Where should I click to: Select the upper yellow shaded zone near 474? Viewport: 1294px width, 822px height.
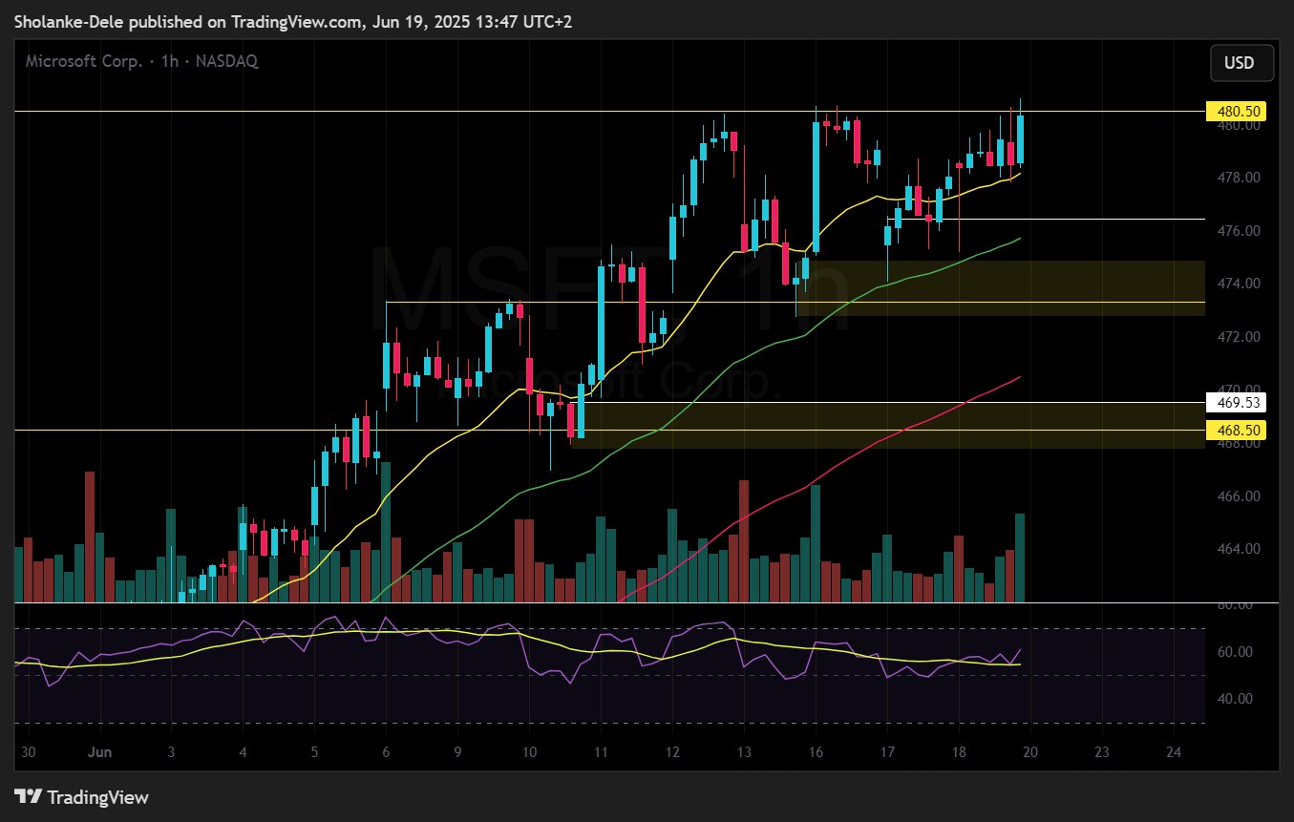click(x=1000, y=287)
